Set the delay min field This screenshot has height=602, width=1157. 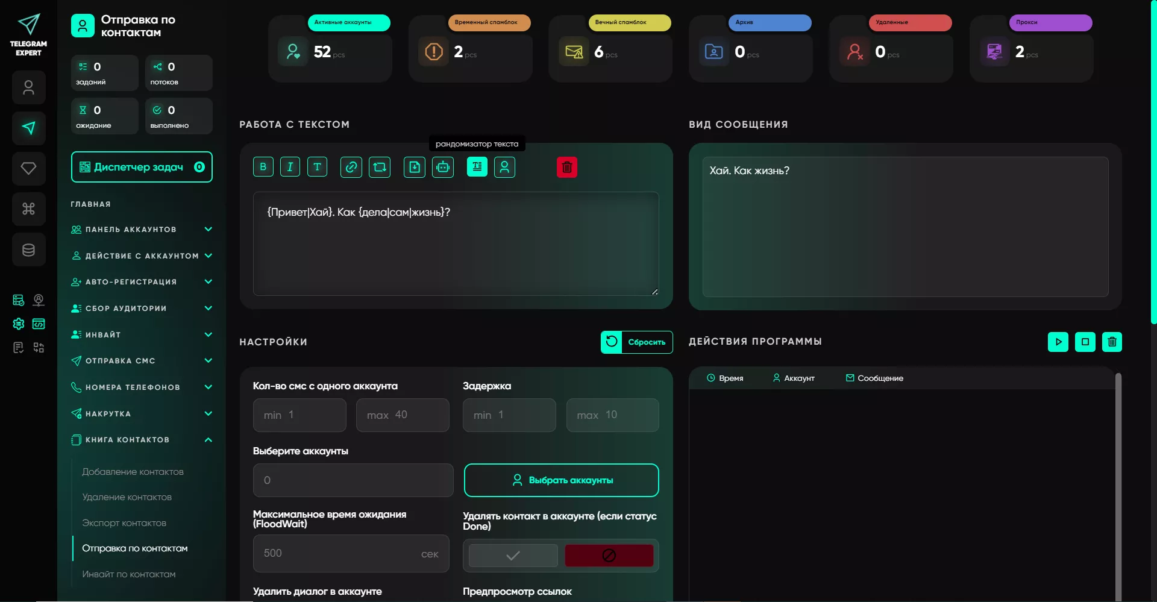pyautogui.click(x=509, y=415)
